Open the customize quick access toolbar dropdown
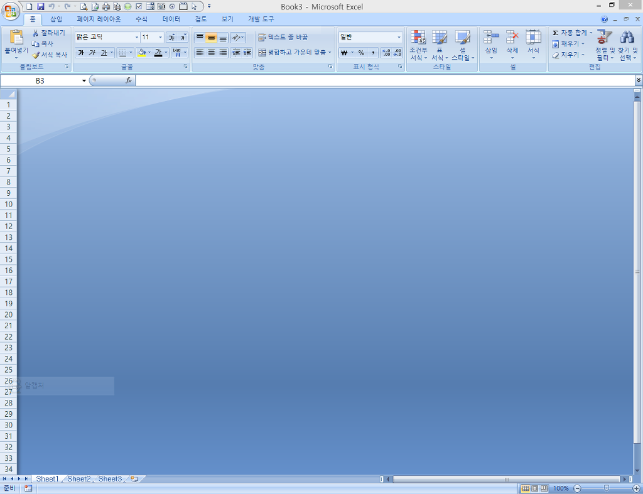643x494 pixels. click(209, 6)
